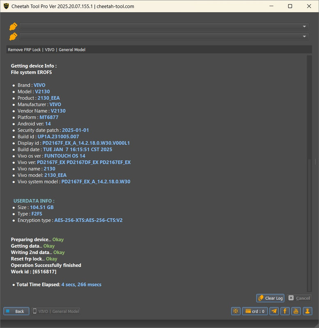
Task: Click the USERDATA INFO heading
Action: 34,201
